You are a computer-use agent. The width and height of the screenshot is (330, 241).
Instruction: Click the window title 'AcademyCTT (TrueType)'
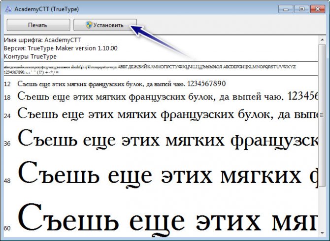point(46,9)
